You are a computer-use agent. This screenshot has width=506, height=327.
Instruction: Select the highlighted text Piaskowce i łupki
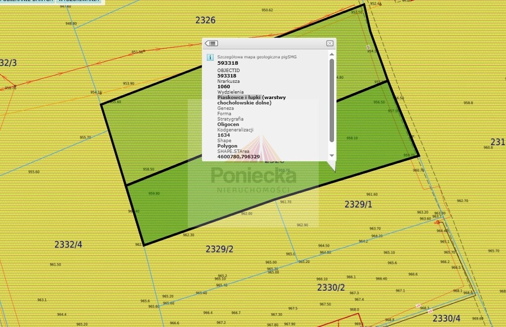(239, 98)
